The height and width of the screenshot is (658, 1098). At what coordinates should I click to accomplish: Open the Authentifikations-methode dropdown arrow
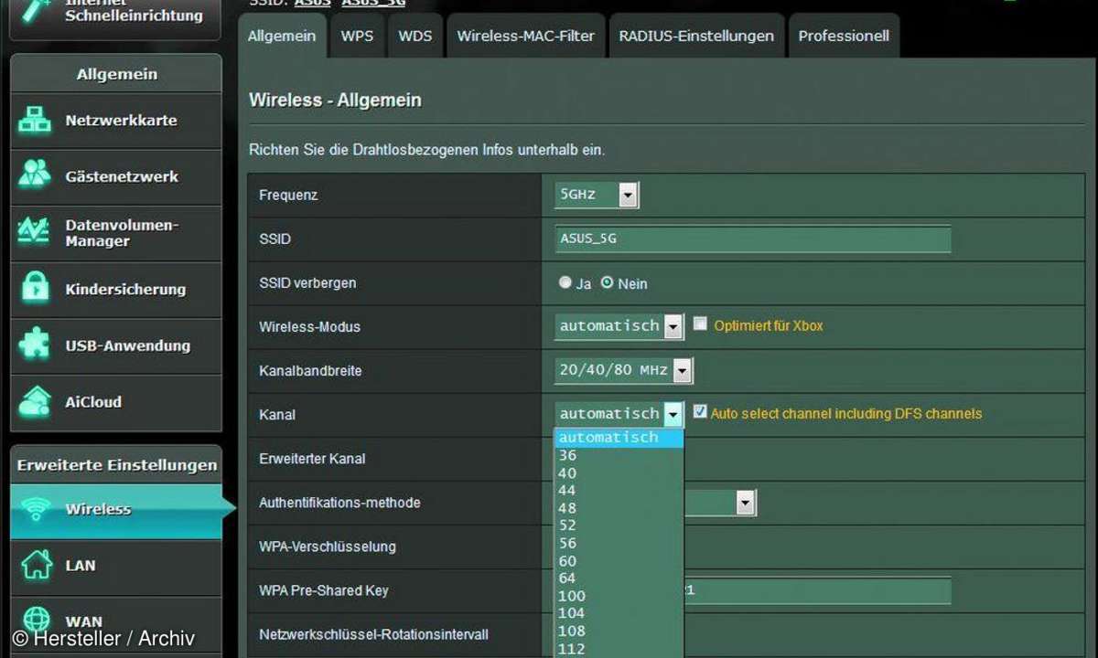pyautogui.click(x=746, y=502)
